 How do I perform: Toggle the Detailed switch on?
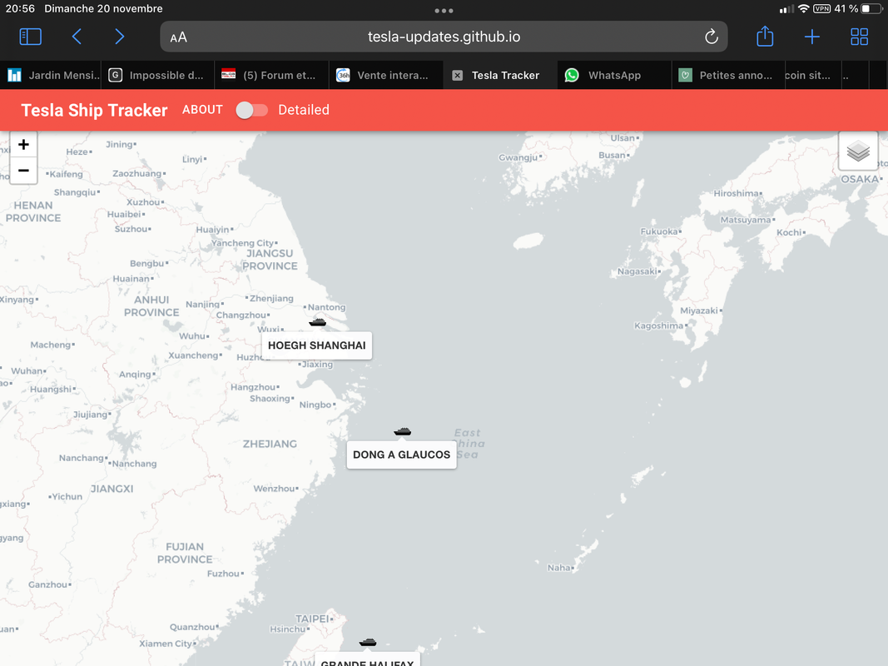click(252, 110)
